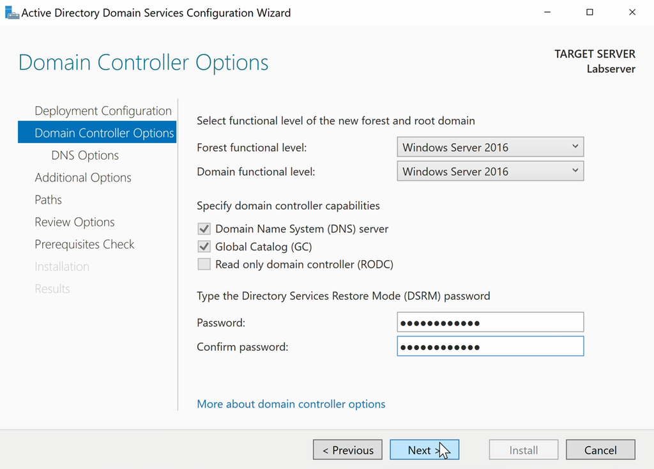The height and width of the screenshot is (469, 654).
Task: Click the 'Forest functional level:' label
Action: pos(252,148)
